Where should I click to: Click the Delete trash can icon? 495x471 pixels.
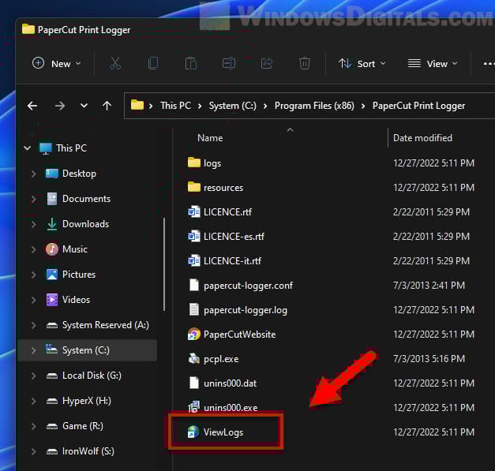pos(305,63)
